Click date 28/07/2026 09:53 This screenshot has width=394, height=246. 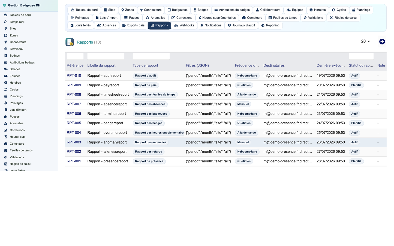(x=331, y=161)
